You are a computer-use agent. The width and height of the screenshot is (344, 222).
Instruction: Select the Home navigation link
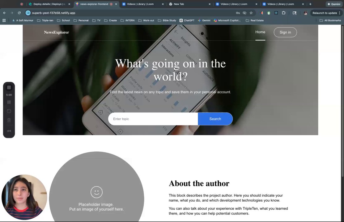[x=260, y=32]
